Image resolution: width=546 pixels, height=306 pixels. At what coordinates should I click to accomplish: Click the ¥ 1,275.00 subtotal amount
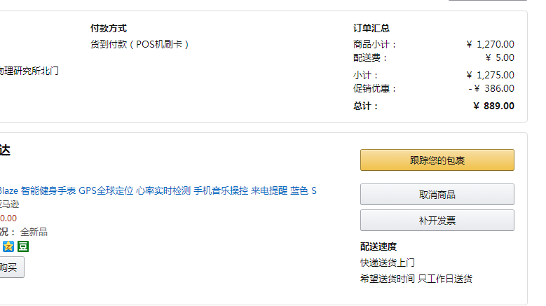click(x=490, y=75)
